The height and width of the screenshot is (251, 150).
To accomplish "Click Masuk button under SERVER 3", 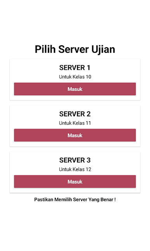I will point(75,182).
